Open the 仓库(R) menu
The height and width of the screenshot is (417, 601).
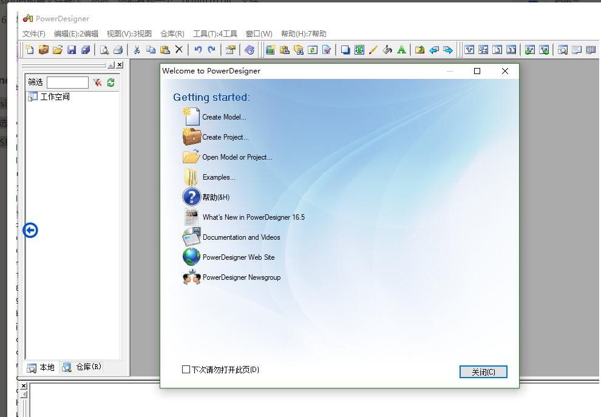click(172, 34)
